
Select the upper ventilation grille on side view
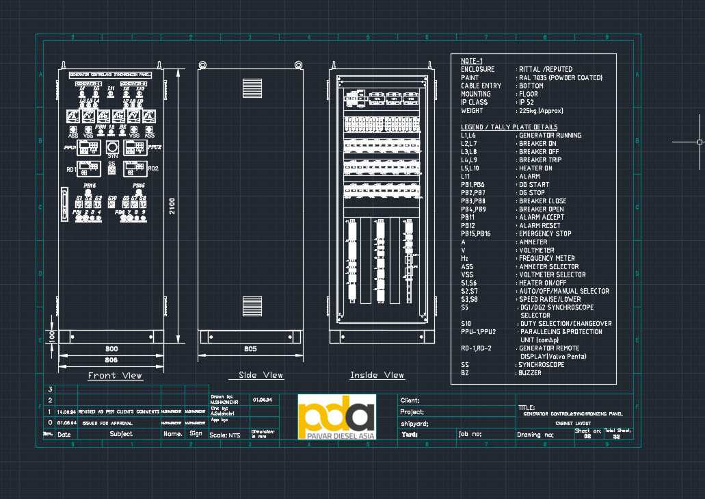pos(252,88)
